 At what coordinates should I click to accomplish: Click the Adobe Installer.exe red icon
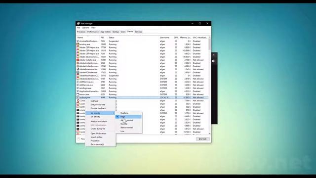78,60
